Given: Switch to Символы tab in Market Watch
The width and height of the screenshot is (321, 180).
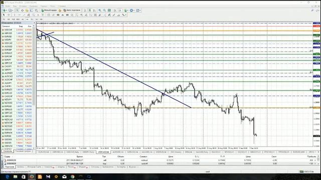Looking at the screenshot, I should tap(8, 151).
